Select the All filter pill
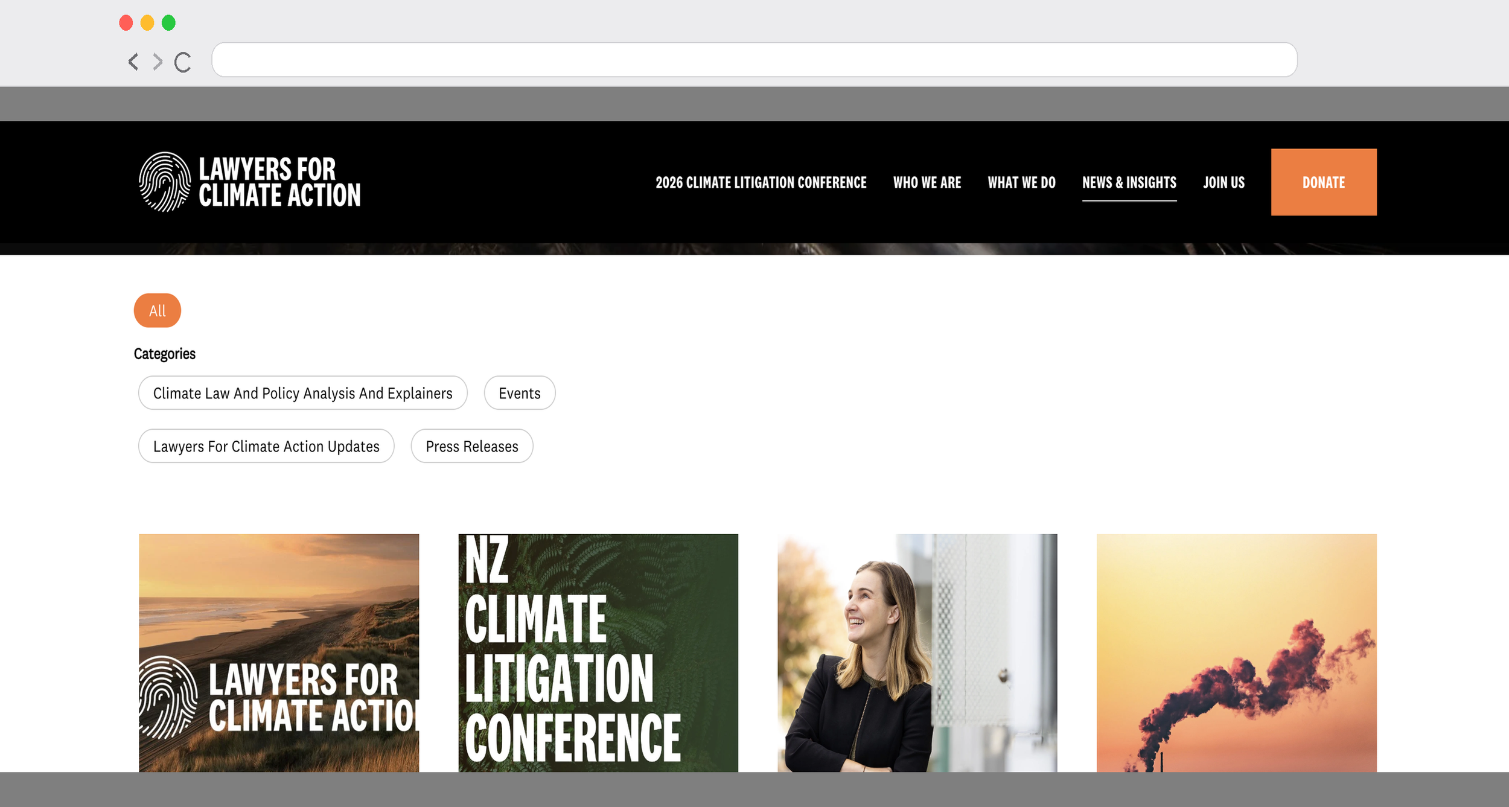This screenshot has height=807, width=1509. tap(158, 311)
